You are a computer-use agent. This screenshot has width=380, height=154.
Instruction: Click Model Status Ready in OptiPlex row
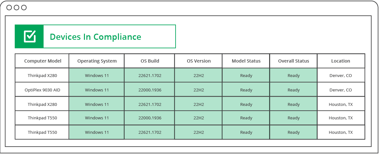coord(246,90)
